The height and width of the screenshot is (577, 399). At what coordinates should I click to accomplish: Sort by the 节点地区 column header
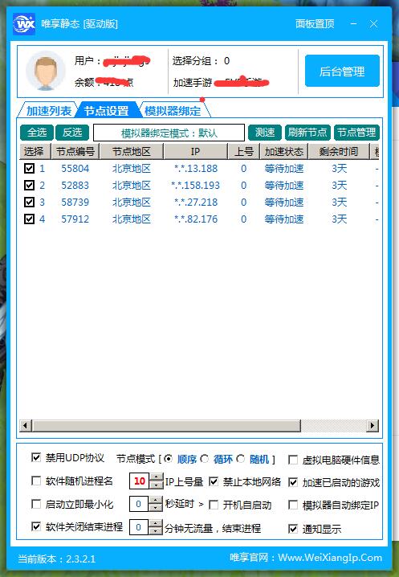click(132, 151)
